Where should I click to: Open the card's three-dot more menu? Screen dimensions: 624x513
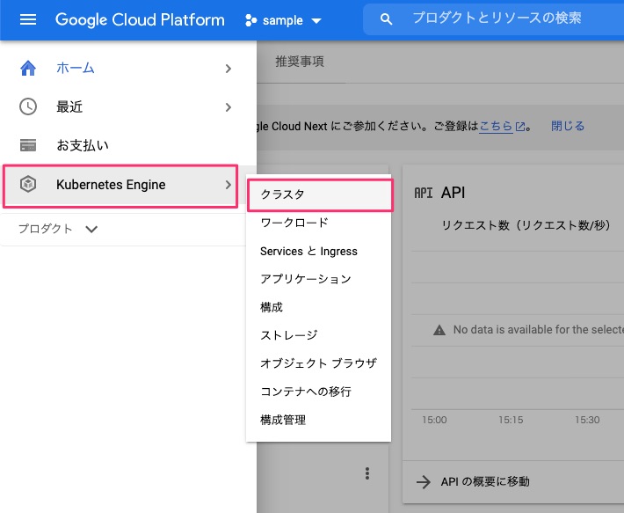(366, 473)
